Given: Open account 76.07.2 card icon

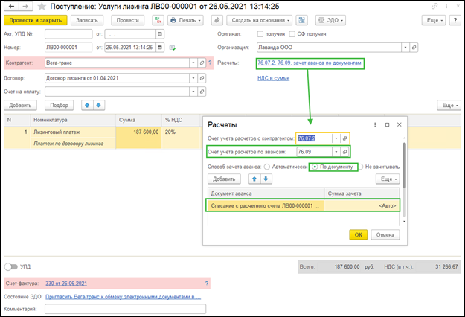Looking at the screenshot, I should coord(344,138).
